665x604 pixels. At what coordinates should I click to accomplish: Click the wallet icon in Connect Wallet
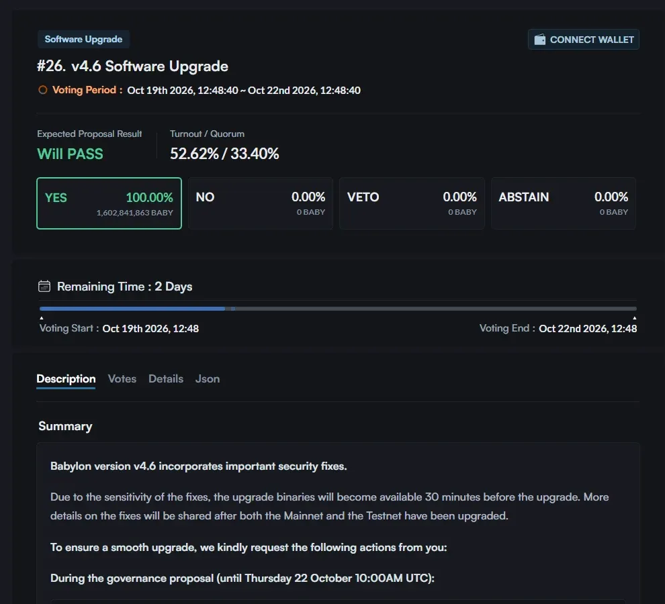539,40
